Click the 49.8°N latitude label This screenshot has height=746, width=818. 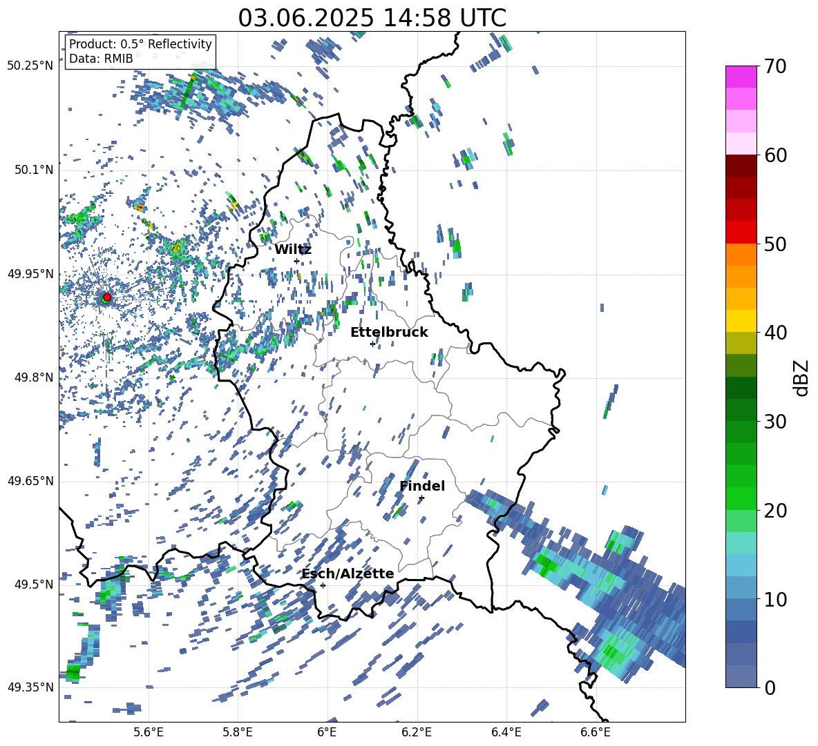pyautogui.click(x=33, y=377)
